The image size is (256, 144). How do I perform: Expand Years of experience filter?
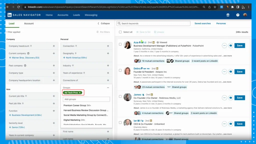tap(108, 73)
